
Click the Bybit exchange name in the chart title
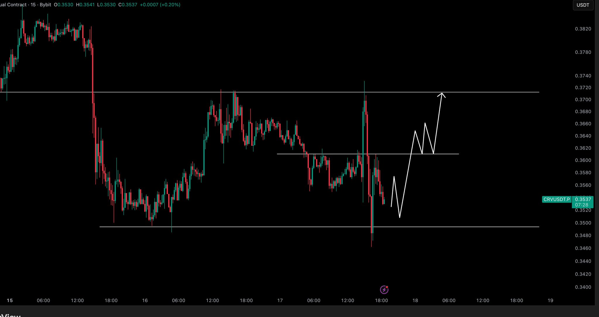(45, 5)
